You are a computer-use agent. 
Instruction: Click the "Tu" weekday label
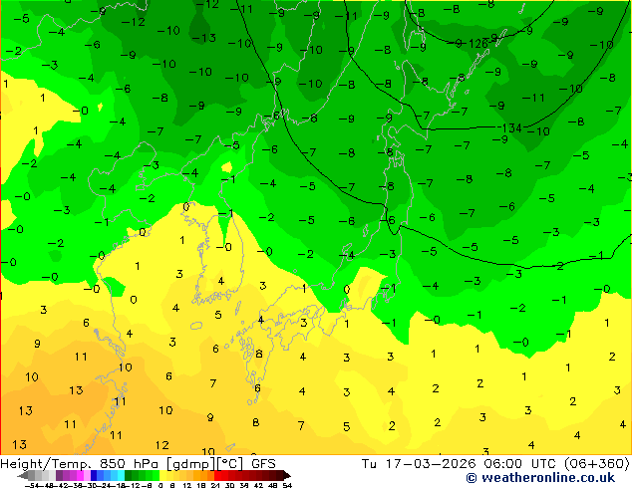coord(369,464)
